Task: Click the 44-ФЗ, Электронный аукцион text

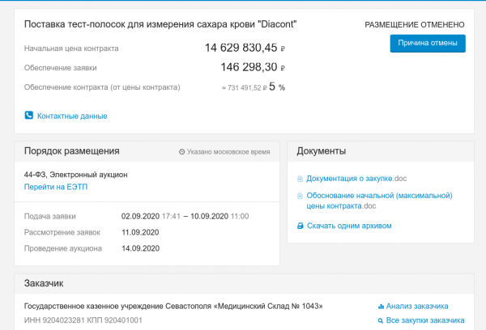Action: coord(75,175)
